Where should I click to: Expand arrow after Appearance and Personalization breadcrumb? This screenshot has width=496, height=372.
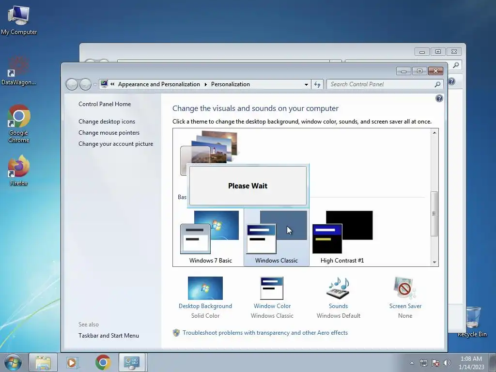205,84
